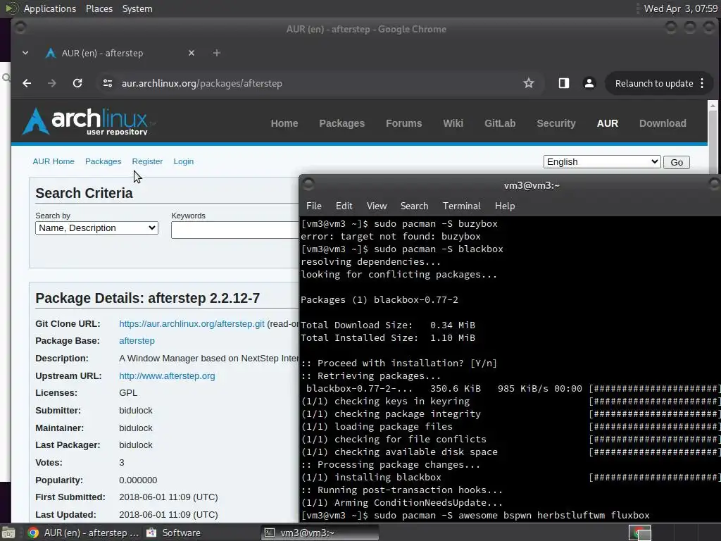This screenshot has height=541, width=721.
Task: Click the show desktop icon in taskbar
Action: coord(8,533)
